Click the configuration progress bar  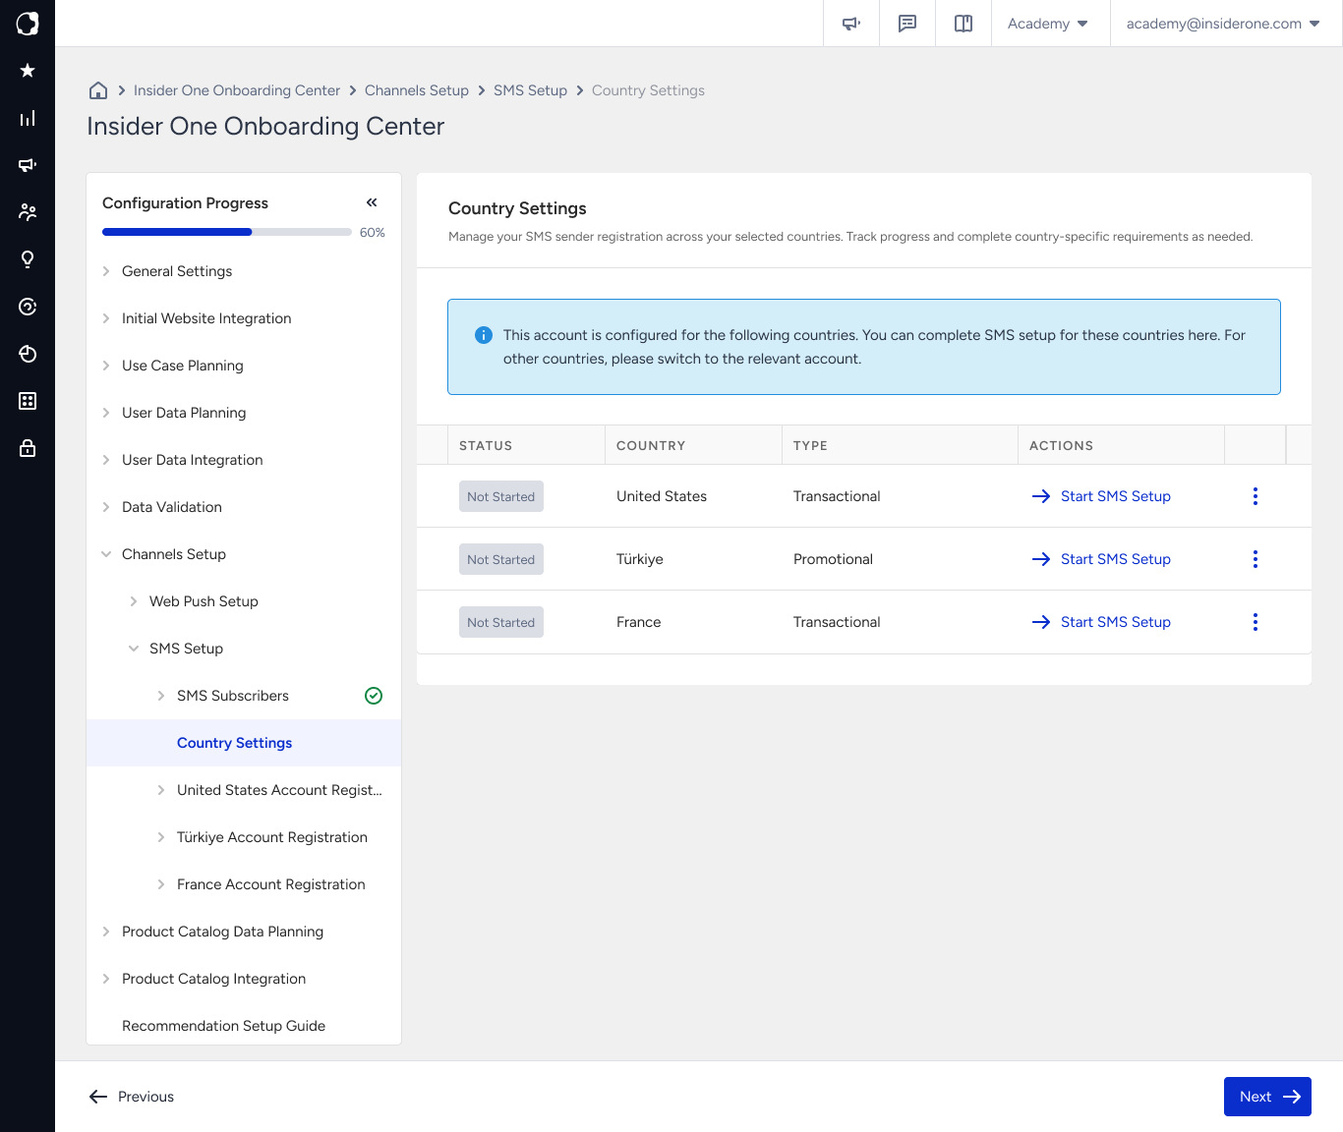(227, 232)
